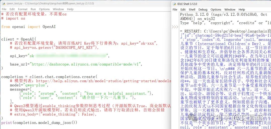The image size is (271, 129).
Task: Open File menu in qwen_test.py editor
Action: (4, 9)
